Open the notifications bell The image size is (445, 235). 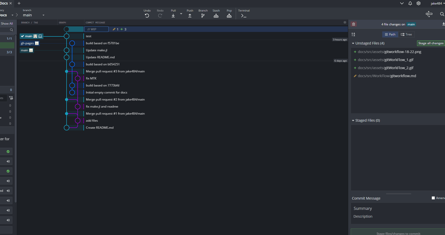click(410, 3)
